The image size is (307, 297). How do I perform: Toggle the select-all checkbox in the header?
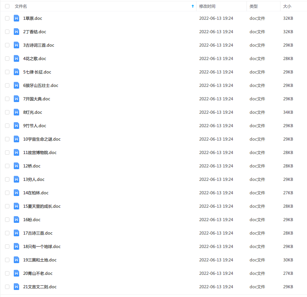pos(7,6)
